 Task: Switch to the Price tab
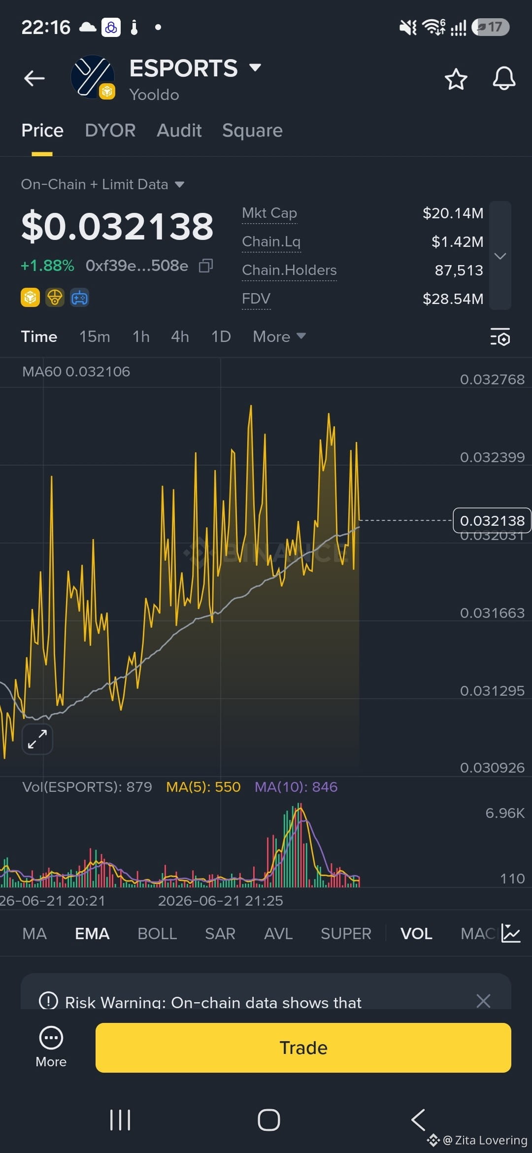(x=42, y=131)
